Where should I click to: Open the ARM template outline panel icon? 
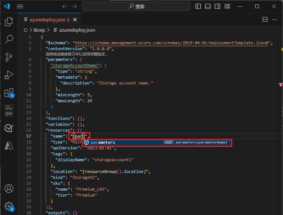point(9,110)
